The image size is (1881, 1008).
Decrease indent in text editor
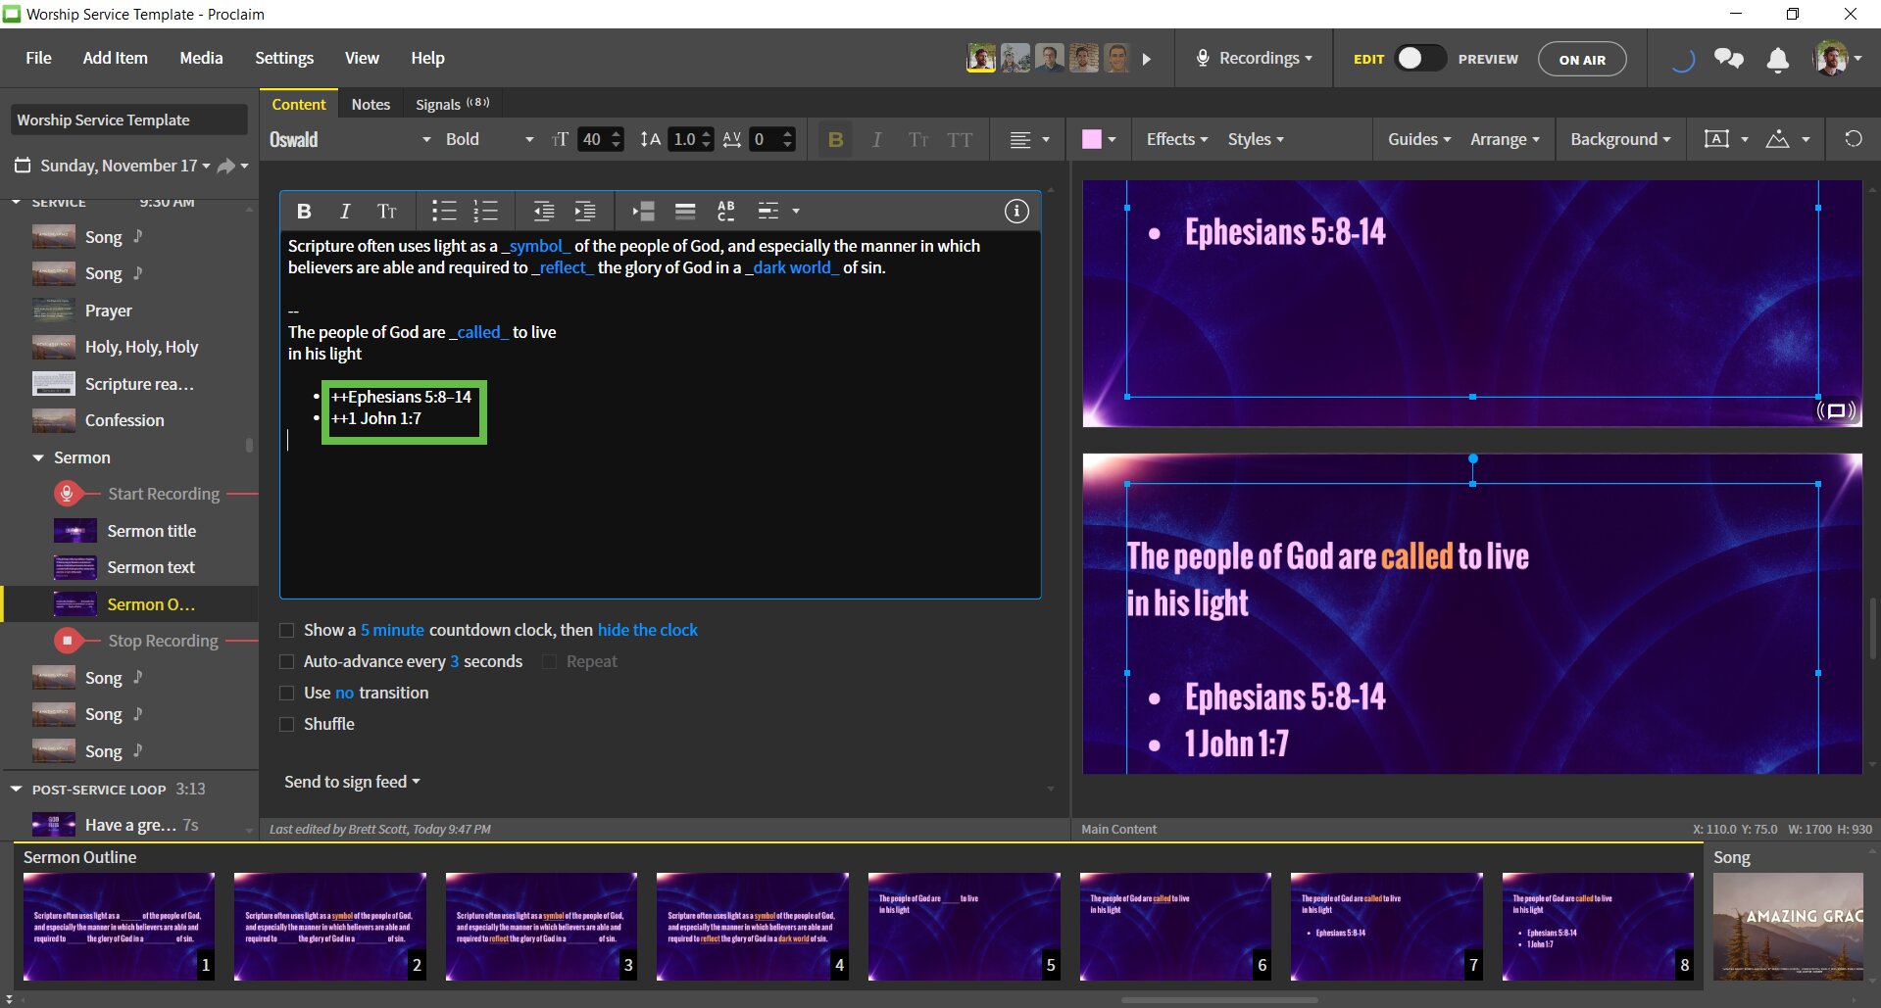pos(544,211)
